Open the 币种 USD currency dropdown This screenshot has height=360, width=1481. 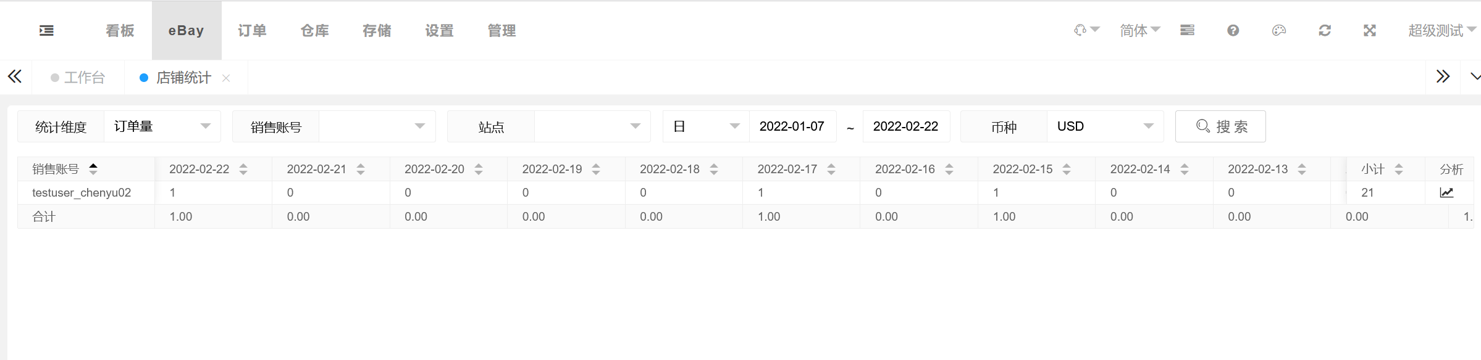pos(1106,126)
